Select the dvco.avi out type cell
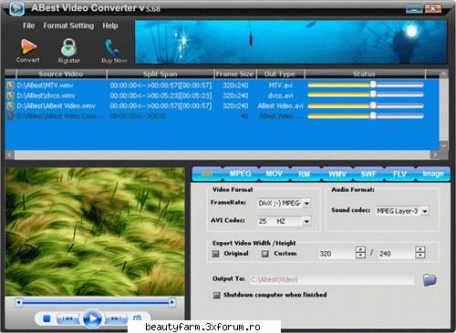This screenshot has width=456, height=333. [x=280, y=96]
